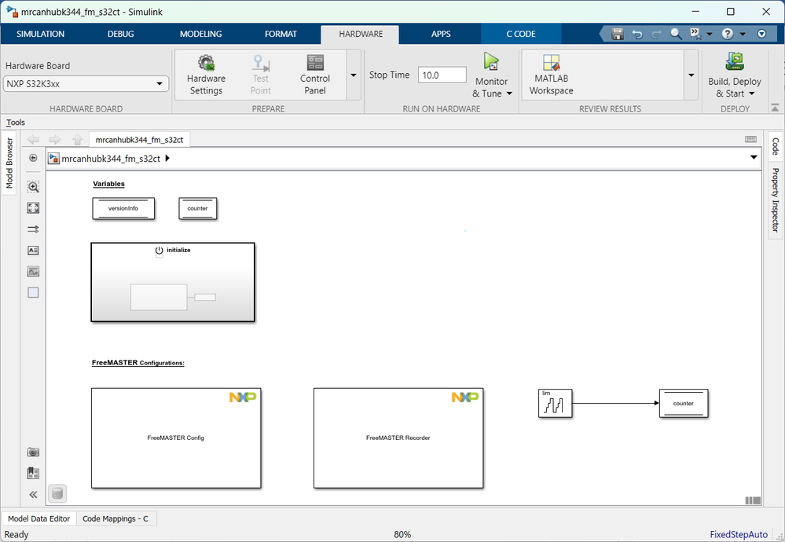Take a screenshot with camera icon
Image resolution: width=785 pixels, height=542 pixels.
pos(33,452)
